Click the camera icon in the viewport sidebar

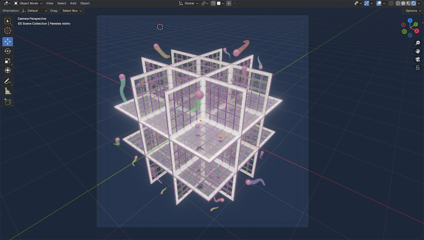click(x=417, y=59)
